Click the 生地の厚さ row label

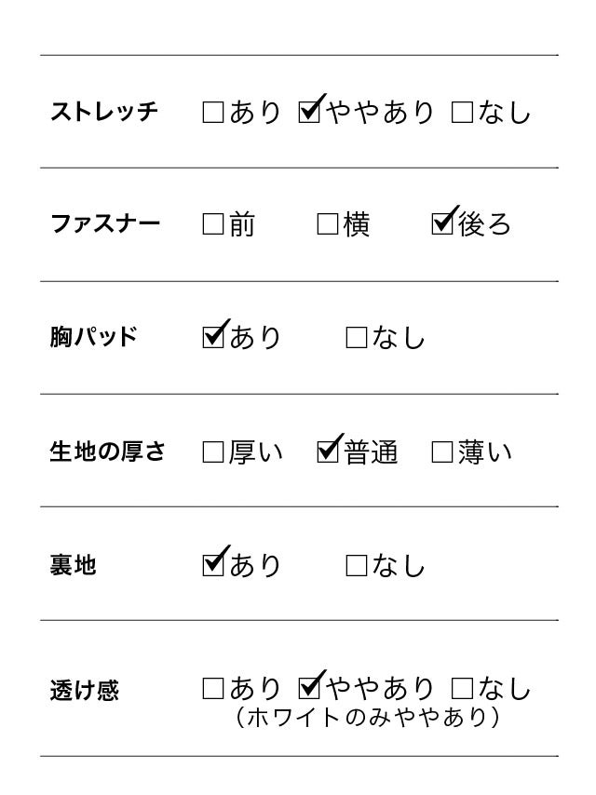point(106,453)
